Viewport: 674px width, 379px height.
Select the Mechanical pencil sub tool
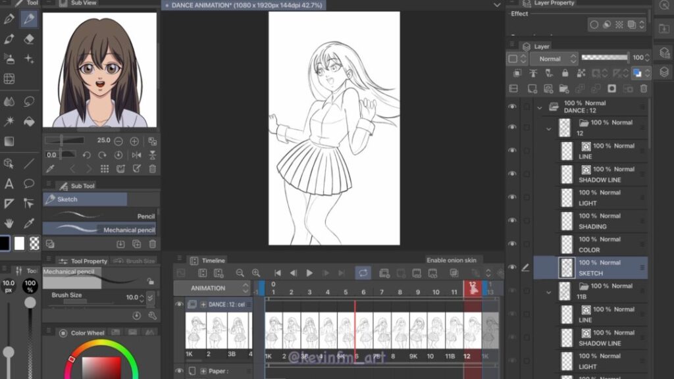pyautogui.click(x=100, y=229)
